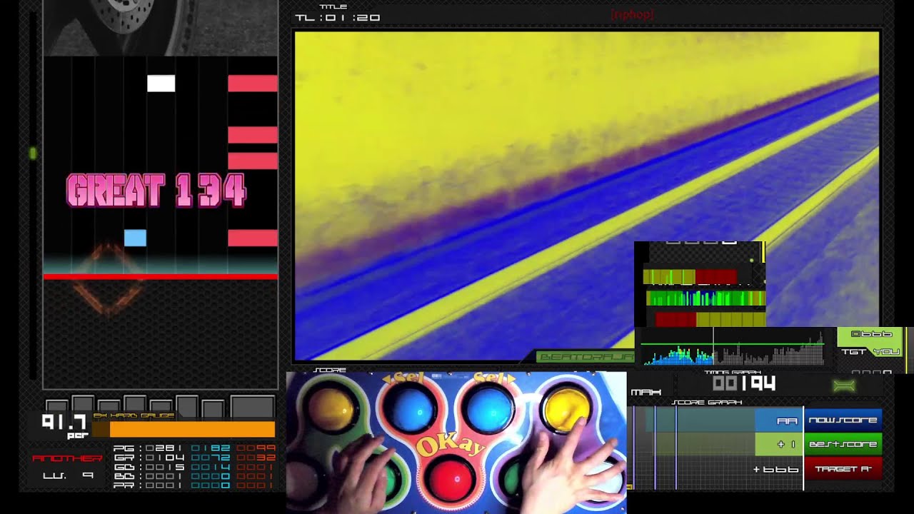Click the turntable image above the lanes
914x514 pixels.
click(x=160, y=28)
